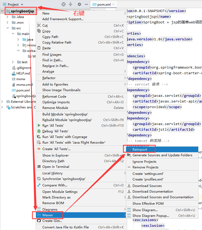
Task: Collapse the src folder
Action: (x=8, y=28)
